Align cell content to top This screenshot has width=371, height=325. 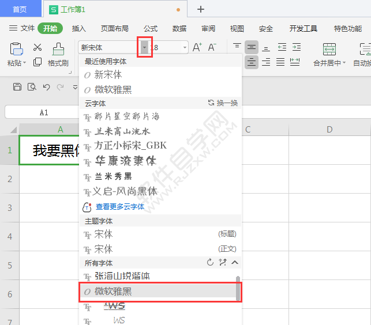click(x=237, y=46)
